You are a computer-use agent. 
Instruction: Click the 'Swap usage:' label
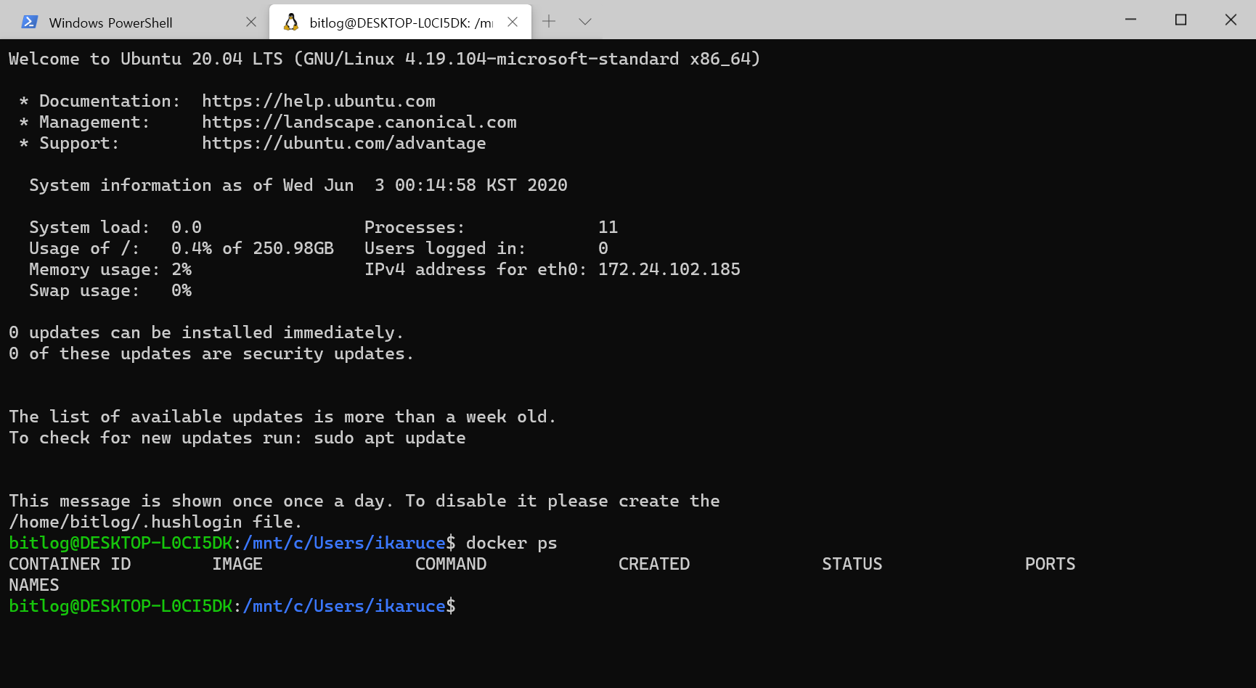click(84, 290)
